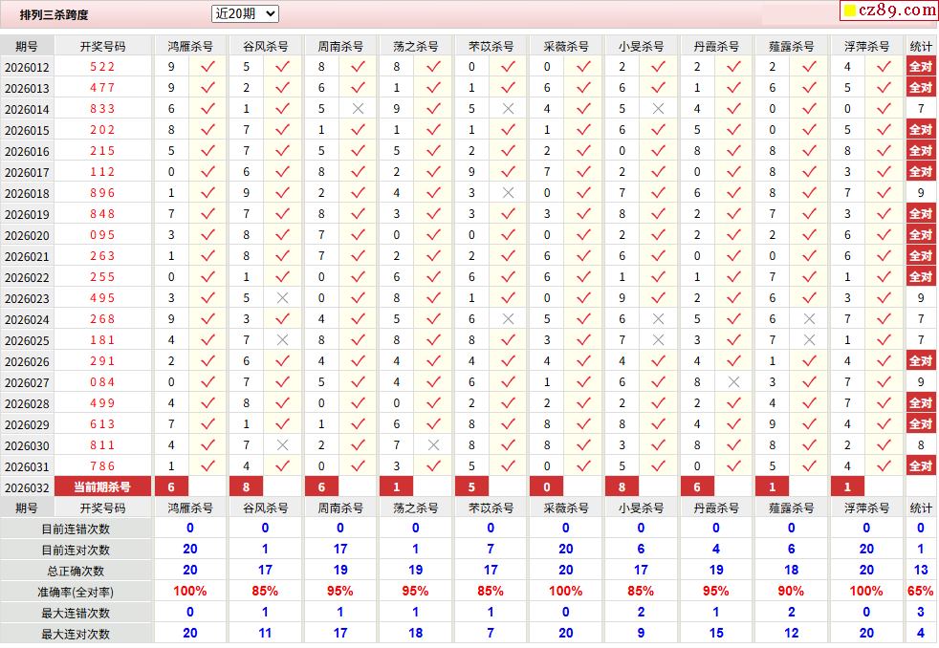The height and width of the screenshot is (648, 939).
Task: Select draw number 499 in row 2026028
Action: coord(102,402)
